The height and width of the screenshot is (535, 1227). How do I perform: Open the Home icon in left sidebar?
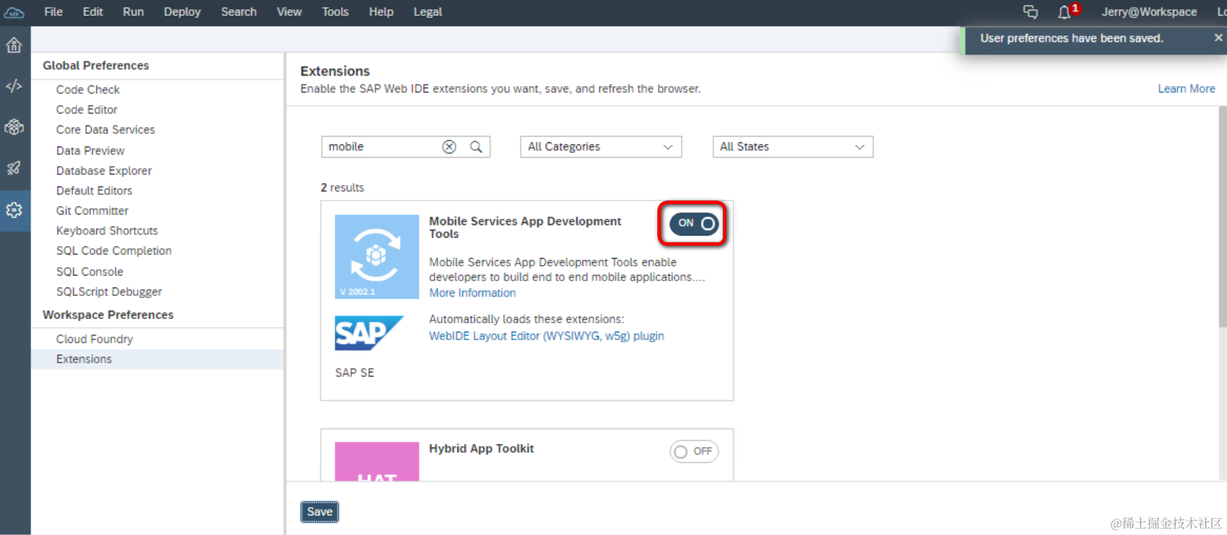(14, 46)
